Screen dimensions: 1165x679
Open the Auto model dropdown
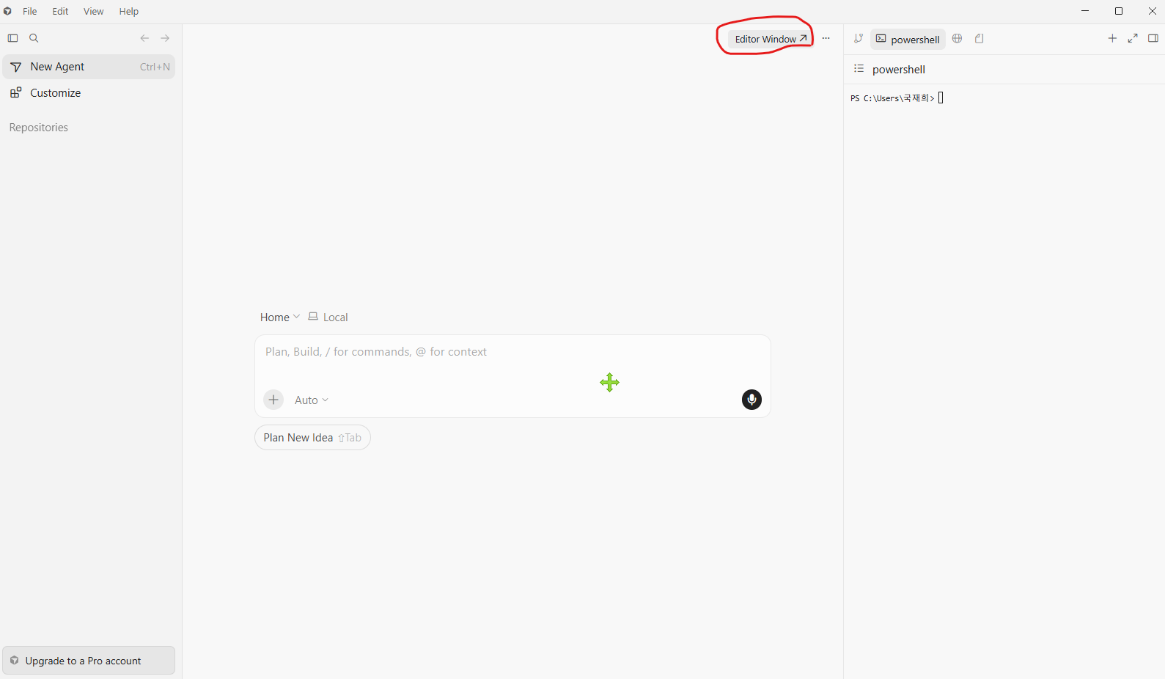(312, 400)
